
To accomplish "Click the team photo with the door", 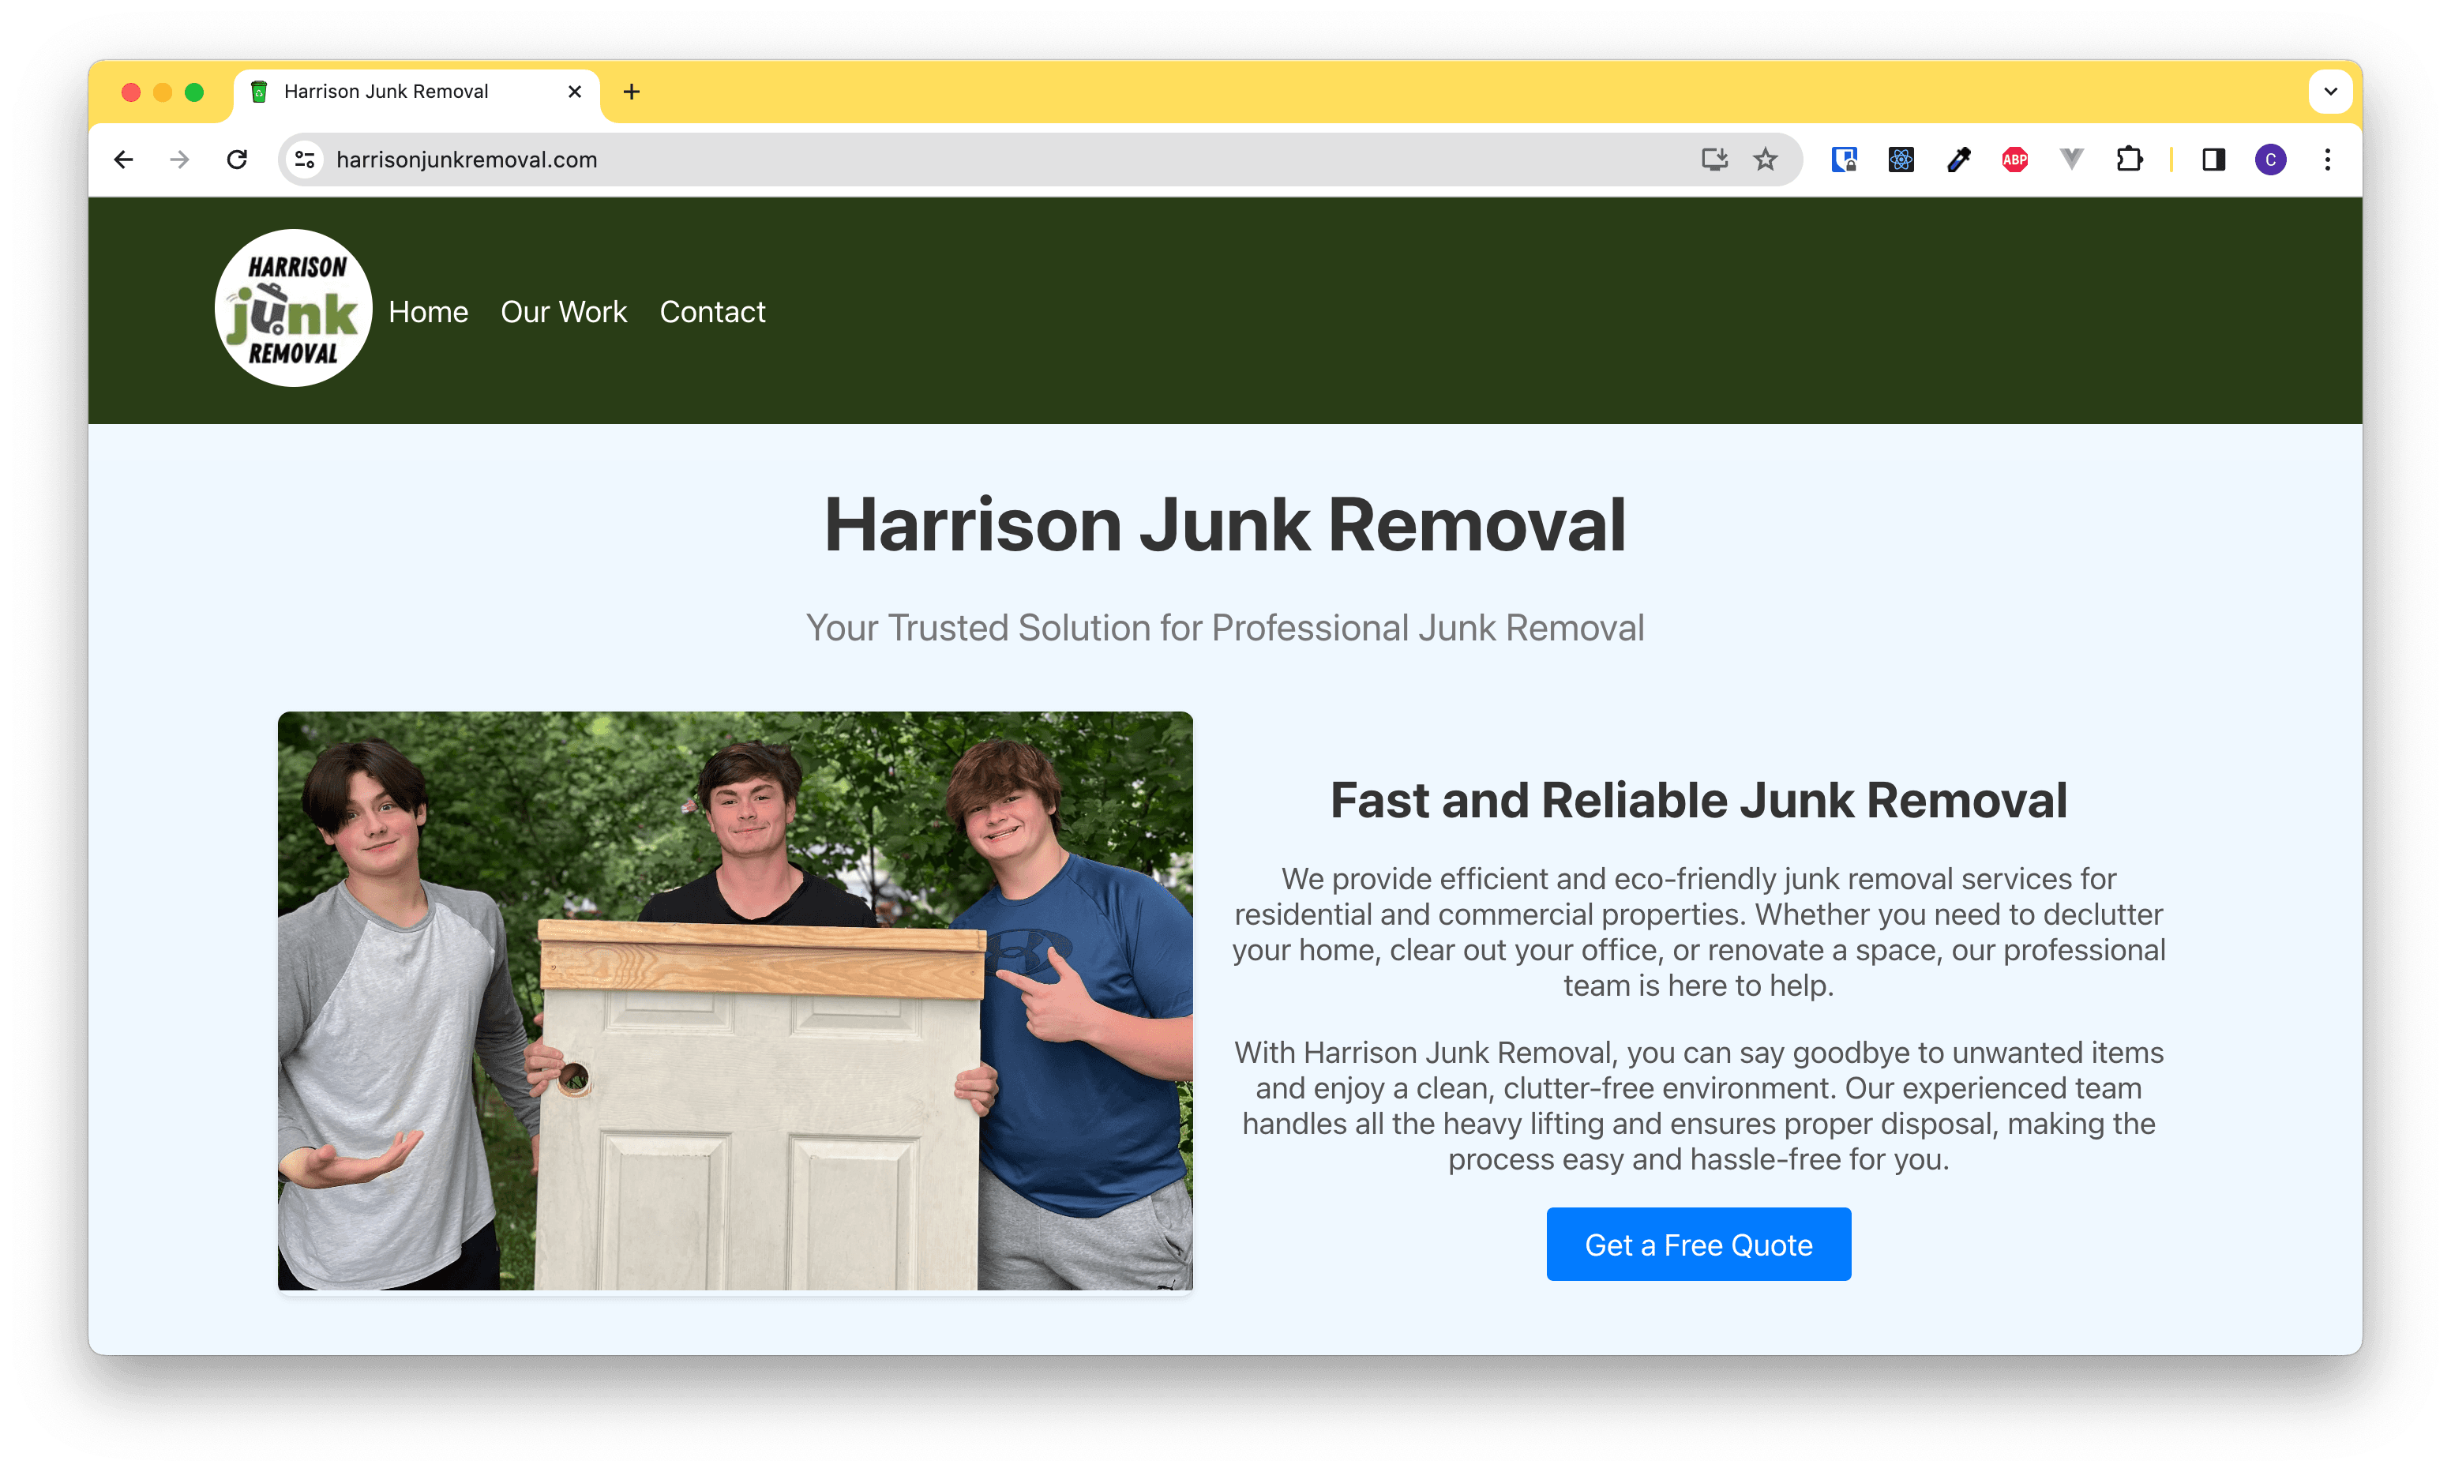I will 736,1002.
